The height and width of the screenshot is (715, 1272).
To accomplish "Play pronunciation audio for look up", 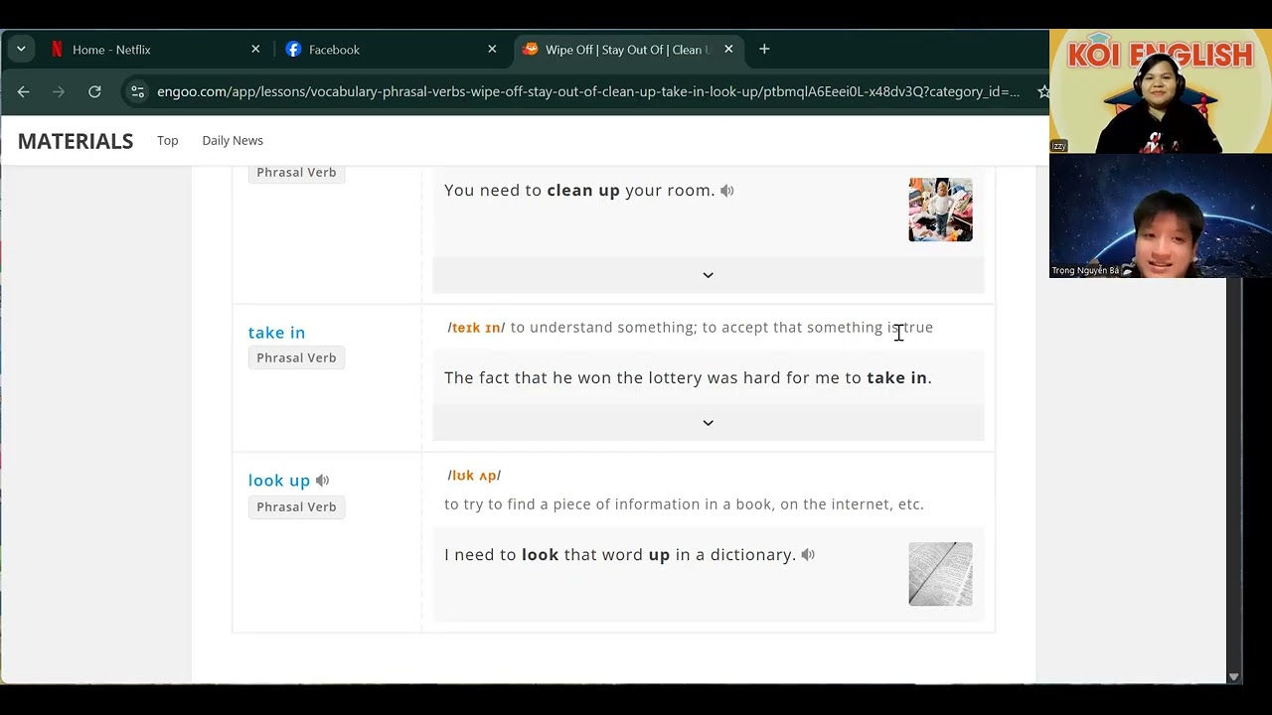I will [322, 481].
